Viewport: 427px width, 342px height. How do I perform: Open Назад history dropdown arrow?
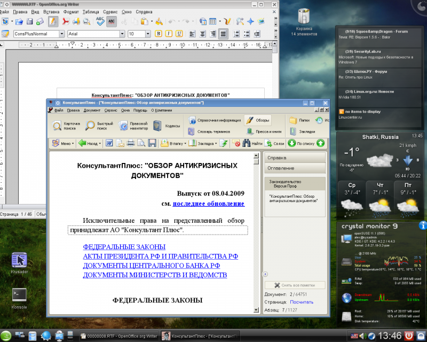click(x=100, y=143)
